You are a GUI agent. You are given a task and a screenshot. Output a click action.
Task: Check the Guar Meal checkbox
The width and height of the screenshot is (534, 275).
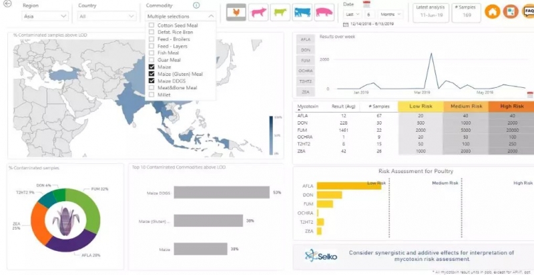[x=152, y=60]
